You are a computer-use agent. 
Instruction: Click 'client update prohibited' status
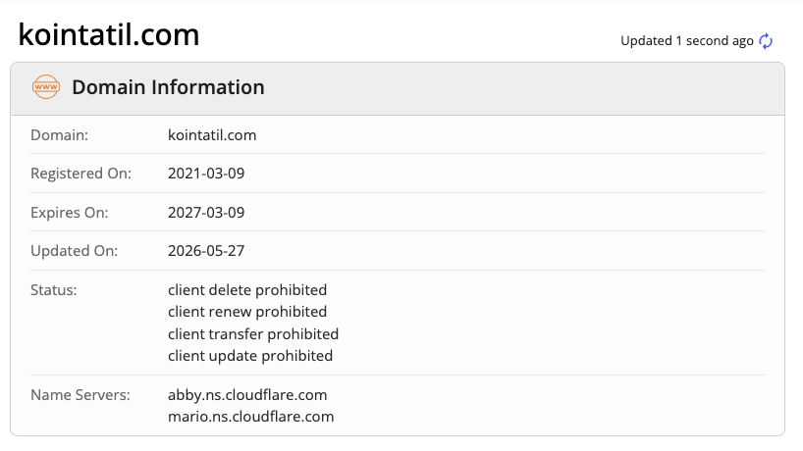pos(250,355)
